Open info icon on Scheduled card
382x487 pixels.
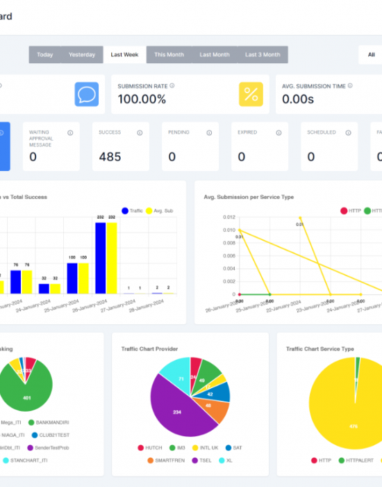(x=348, y=133)
